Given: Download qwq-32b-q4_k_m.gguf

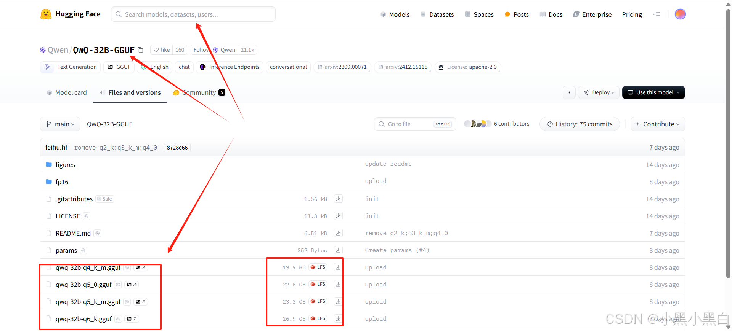Looking at the screenshot, I should point(338,267).
